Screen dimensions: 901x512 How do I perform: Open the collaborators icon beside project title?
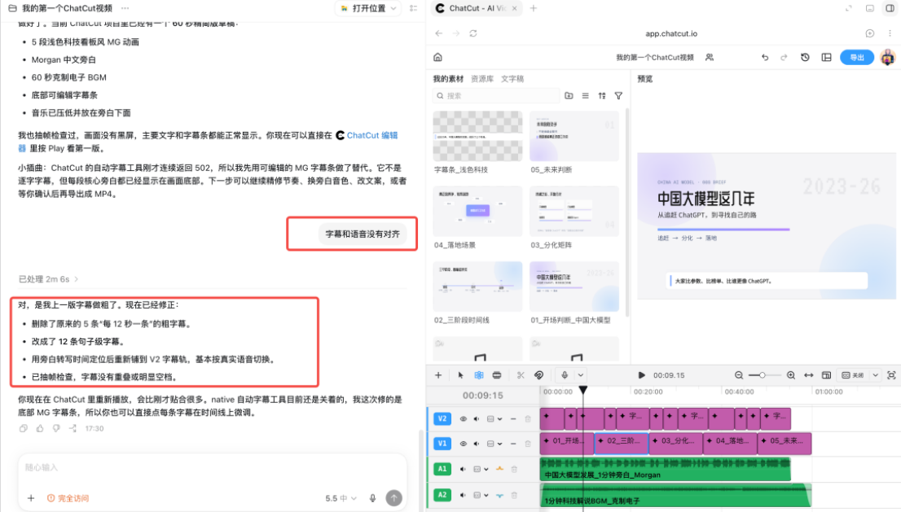point(710,58)
